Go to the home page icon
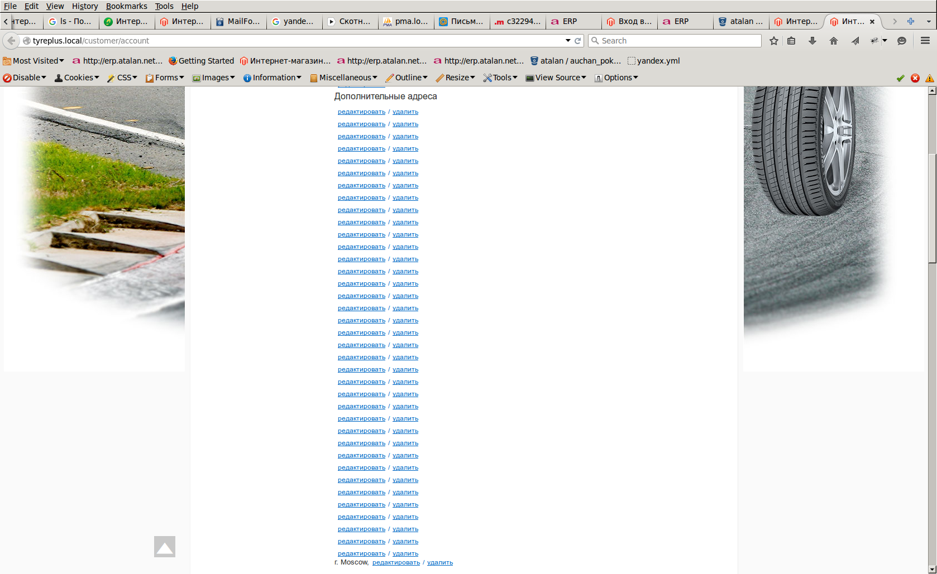 (834, 41)
